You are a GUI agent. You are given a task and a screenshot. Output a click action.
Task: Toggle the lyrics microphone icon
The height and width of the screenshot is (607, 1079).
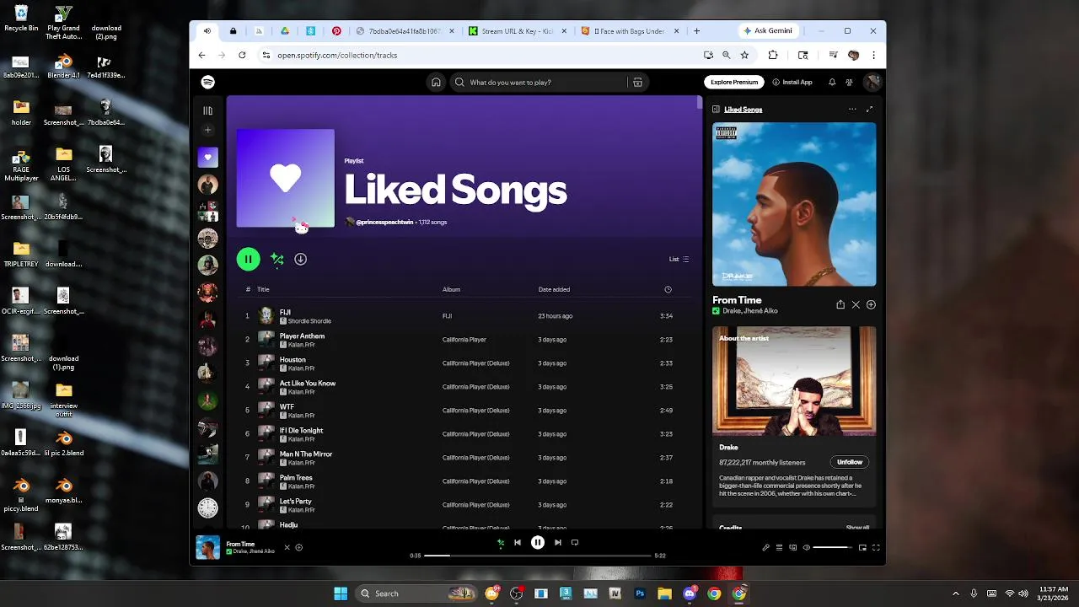coord(766,548)
